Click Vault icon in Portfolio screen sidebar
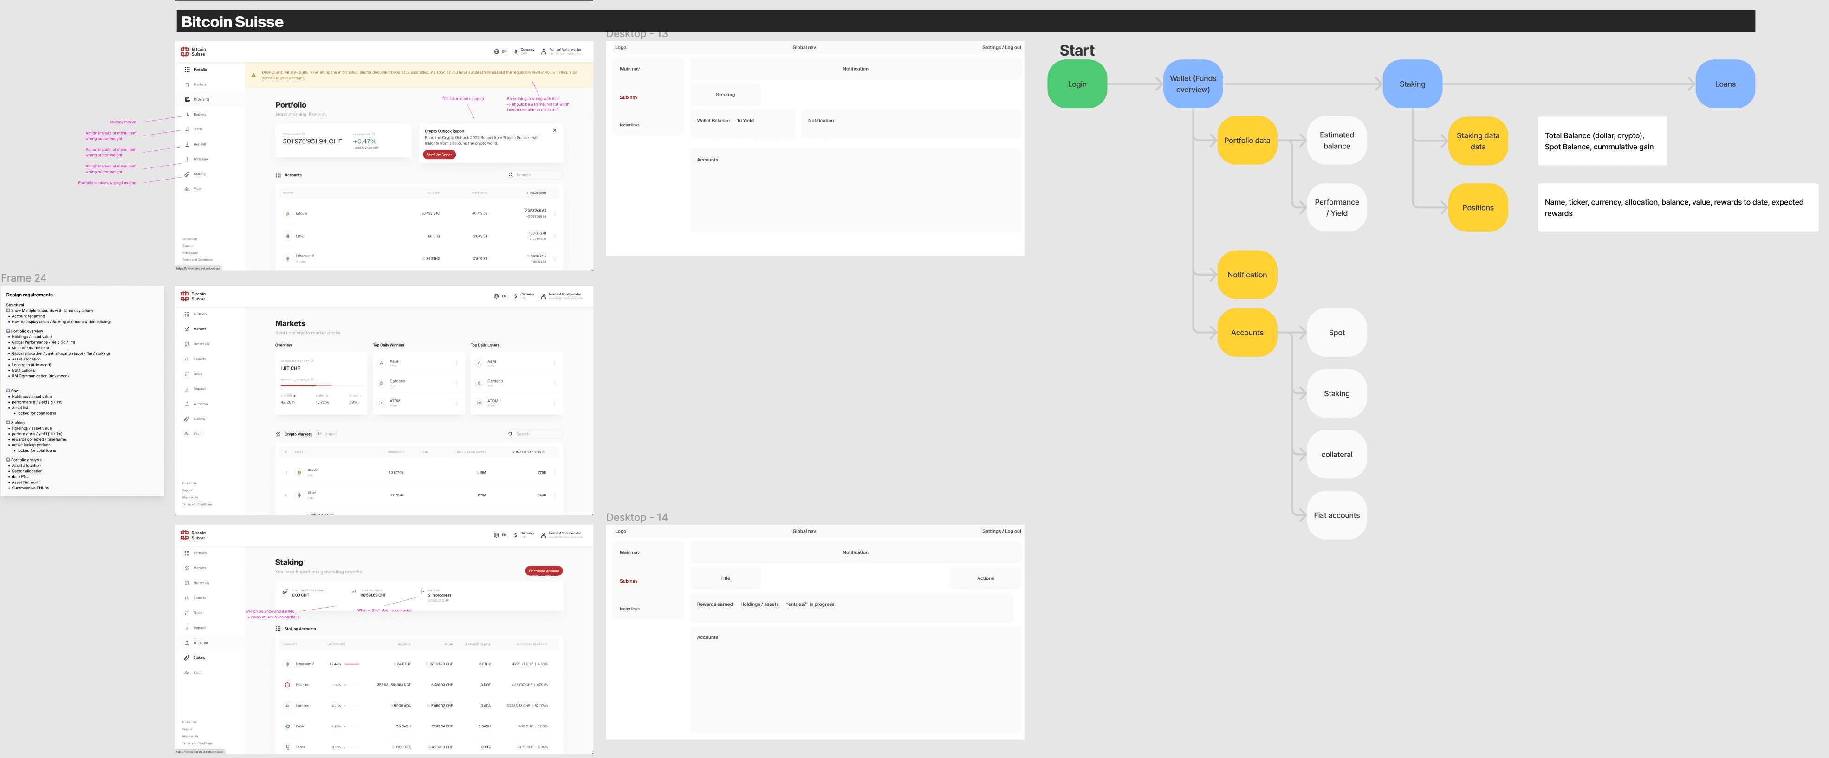 pyautogui.click(x=188, y=189)
